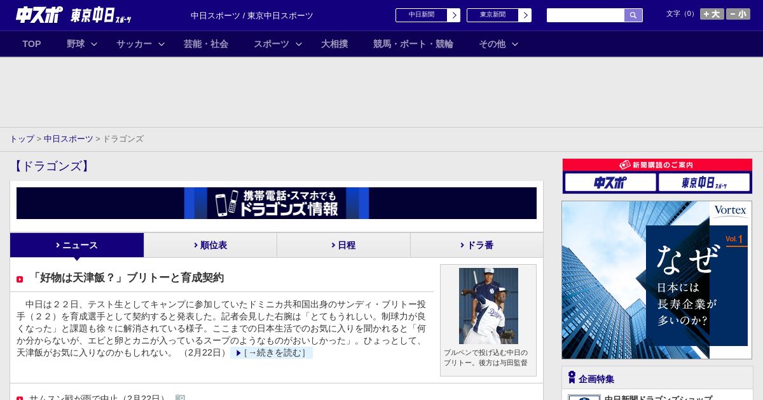Click the 新聞購読のご案内 red header
Image resolution: width=763 pixels, height=400 pixels.
[657, 164]
